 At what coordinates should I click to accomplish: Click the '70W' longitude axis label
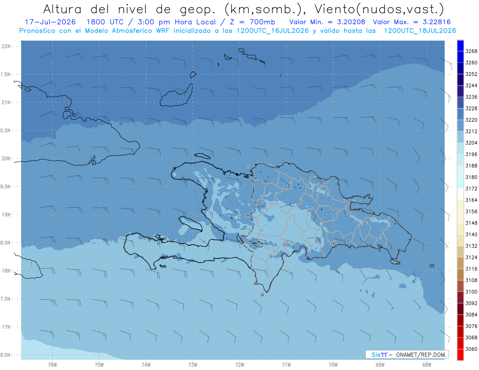coord(333,365)
